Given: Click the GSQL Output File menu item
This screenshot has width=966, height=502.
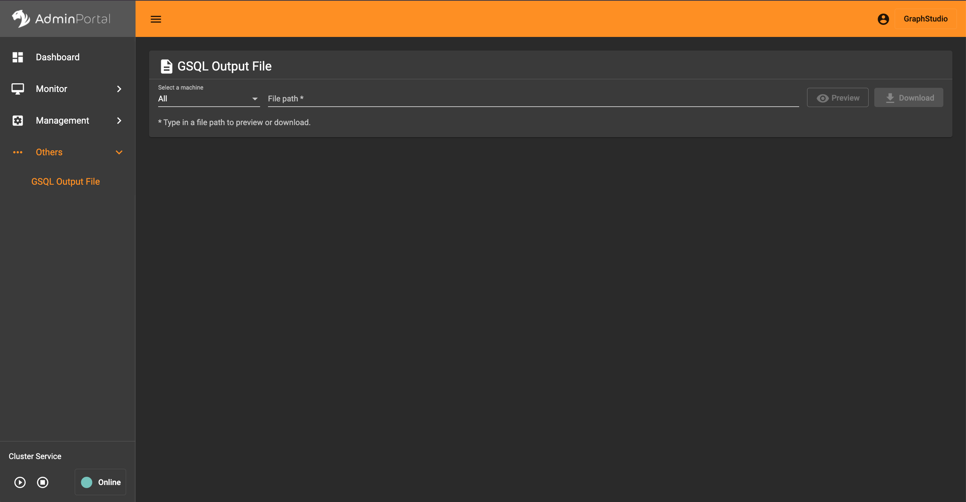Looking at the screenshot, I should click(66, 182).
